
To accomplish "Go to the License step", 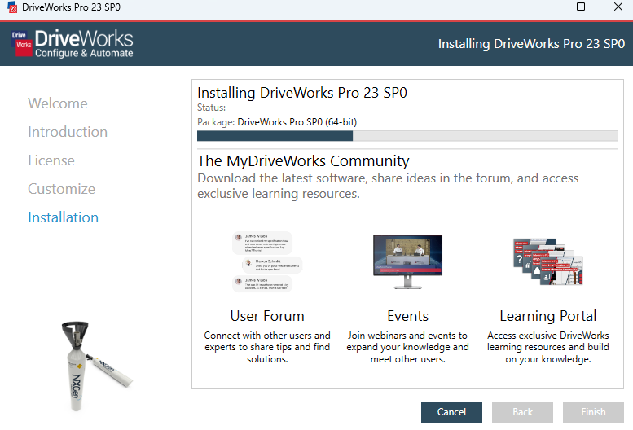I will pos(51,160).
